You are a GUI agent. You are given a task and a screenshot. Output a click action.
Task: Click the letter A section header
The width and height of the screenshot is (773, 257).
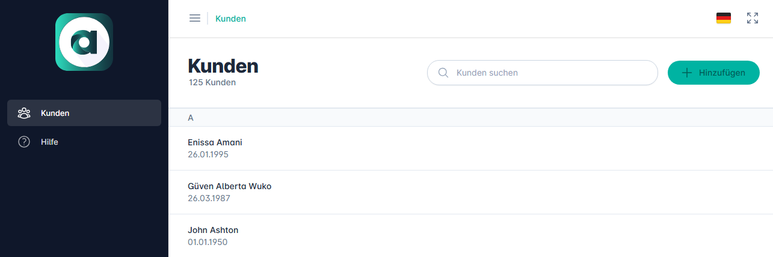click(191, 118)
